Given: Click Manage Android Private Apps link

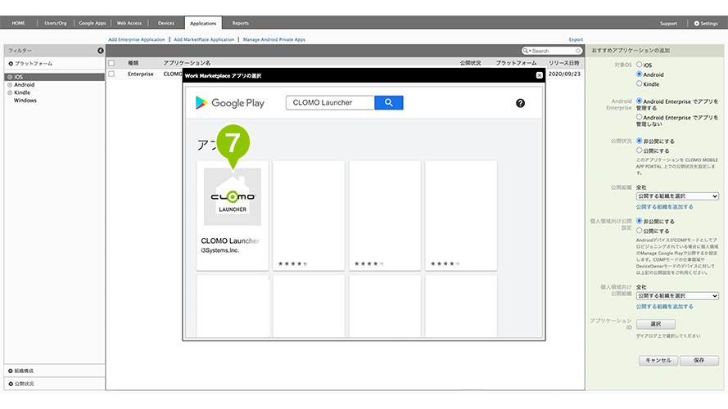Looking at the screenshot, I should tap(274, 40).
